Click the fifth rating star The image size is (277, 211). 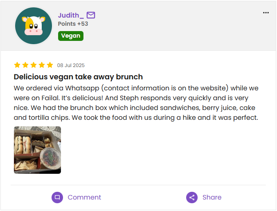[50, 65]
